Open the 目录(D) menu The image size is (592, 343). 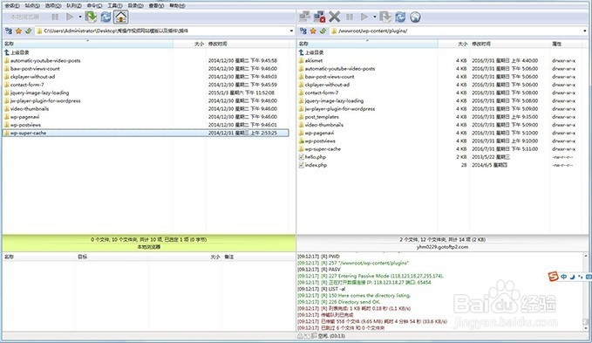(135, 5)
